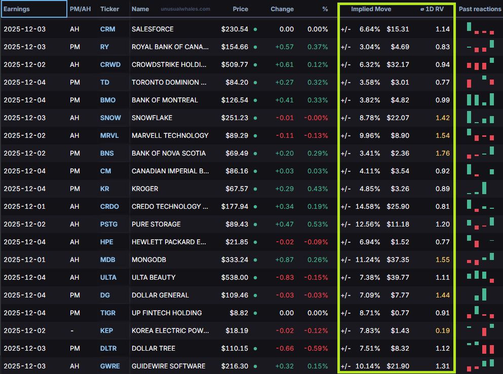Sort table by the Earnings date column
Screen dimensions: 503x374
pyautogui.click(x=17, y=9)
